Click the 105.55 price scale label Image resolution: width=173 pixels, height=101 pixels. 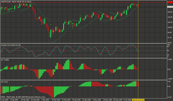click(x=170, y=12)
